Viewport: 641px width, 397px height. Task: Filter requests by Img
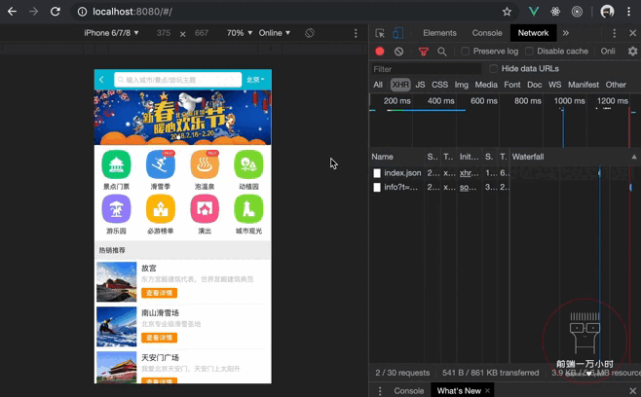[x=462, y=85]
